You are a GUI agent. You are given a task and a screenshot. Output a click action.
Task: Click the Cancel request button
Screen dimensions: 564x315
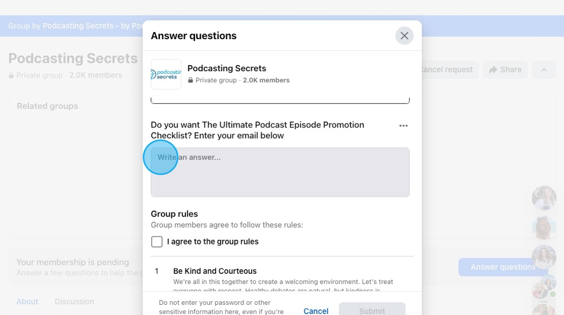(x=446, y=70)
